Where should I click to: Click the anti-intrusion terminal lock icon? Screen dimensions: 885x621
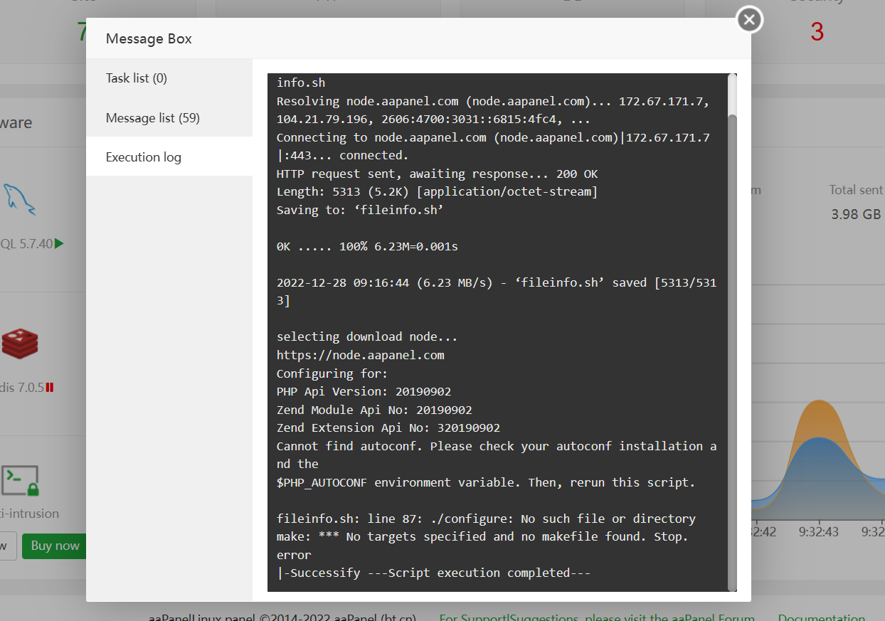point(20,481)
